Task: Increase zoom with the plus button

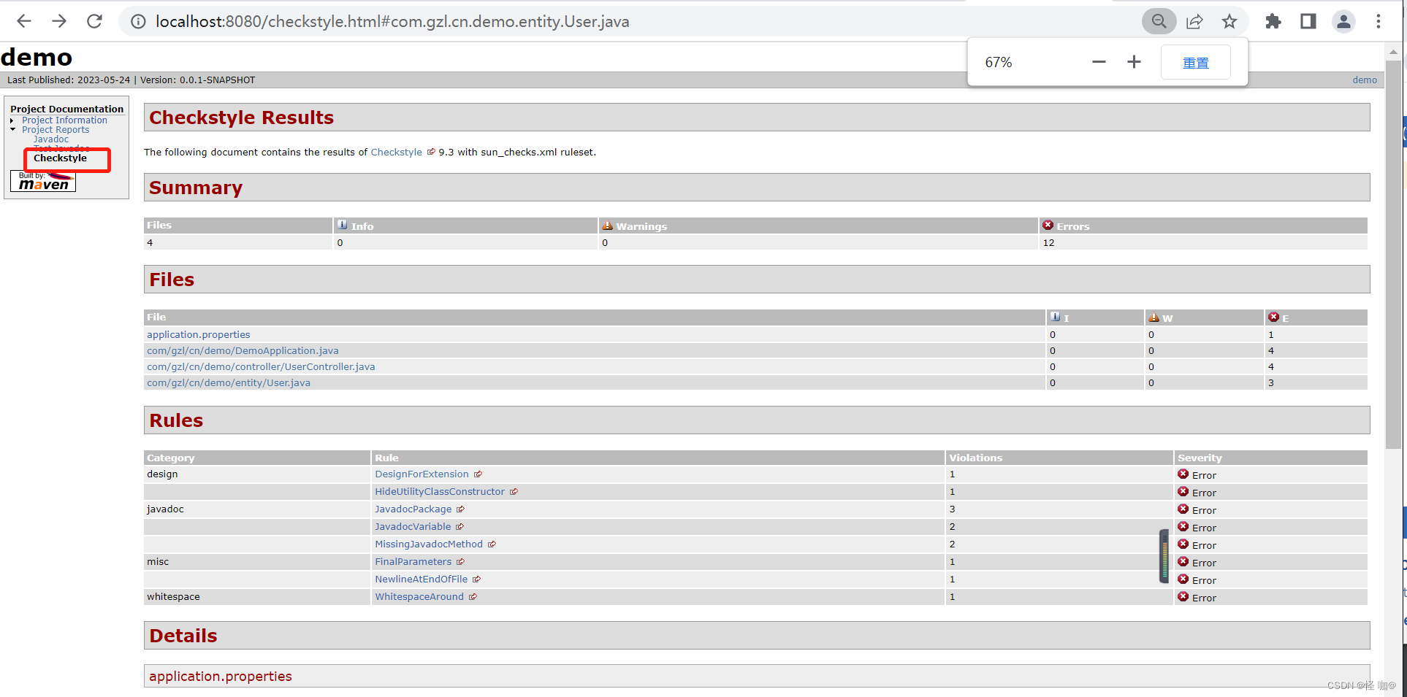Action: (1134, 62)
